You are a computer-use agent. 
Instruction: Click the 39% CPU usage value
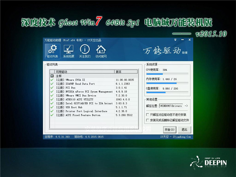165,70
